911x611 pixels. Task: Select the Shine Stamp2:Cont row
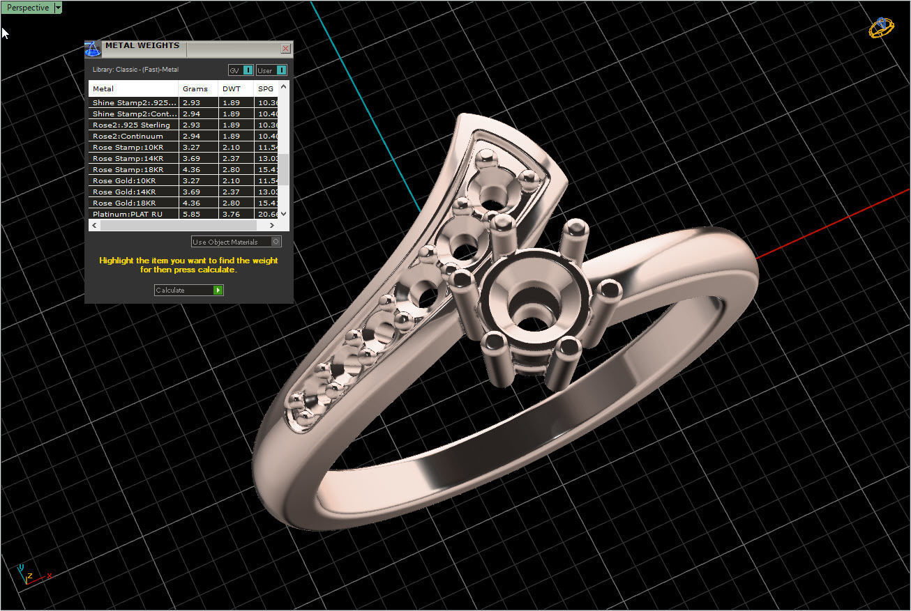[x=184, y=114]
